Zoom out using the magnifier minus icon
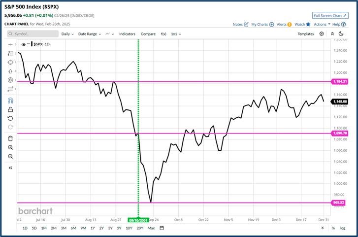Viewport: 358px width, 237px height. [10, 156]
